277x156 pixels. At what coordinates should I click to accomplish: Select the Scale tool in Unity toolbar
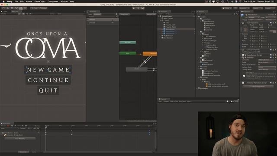point(16,8)
